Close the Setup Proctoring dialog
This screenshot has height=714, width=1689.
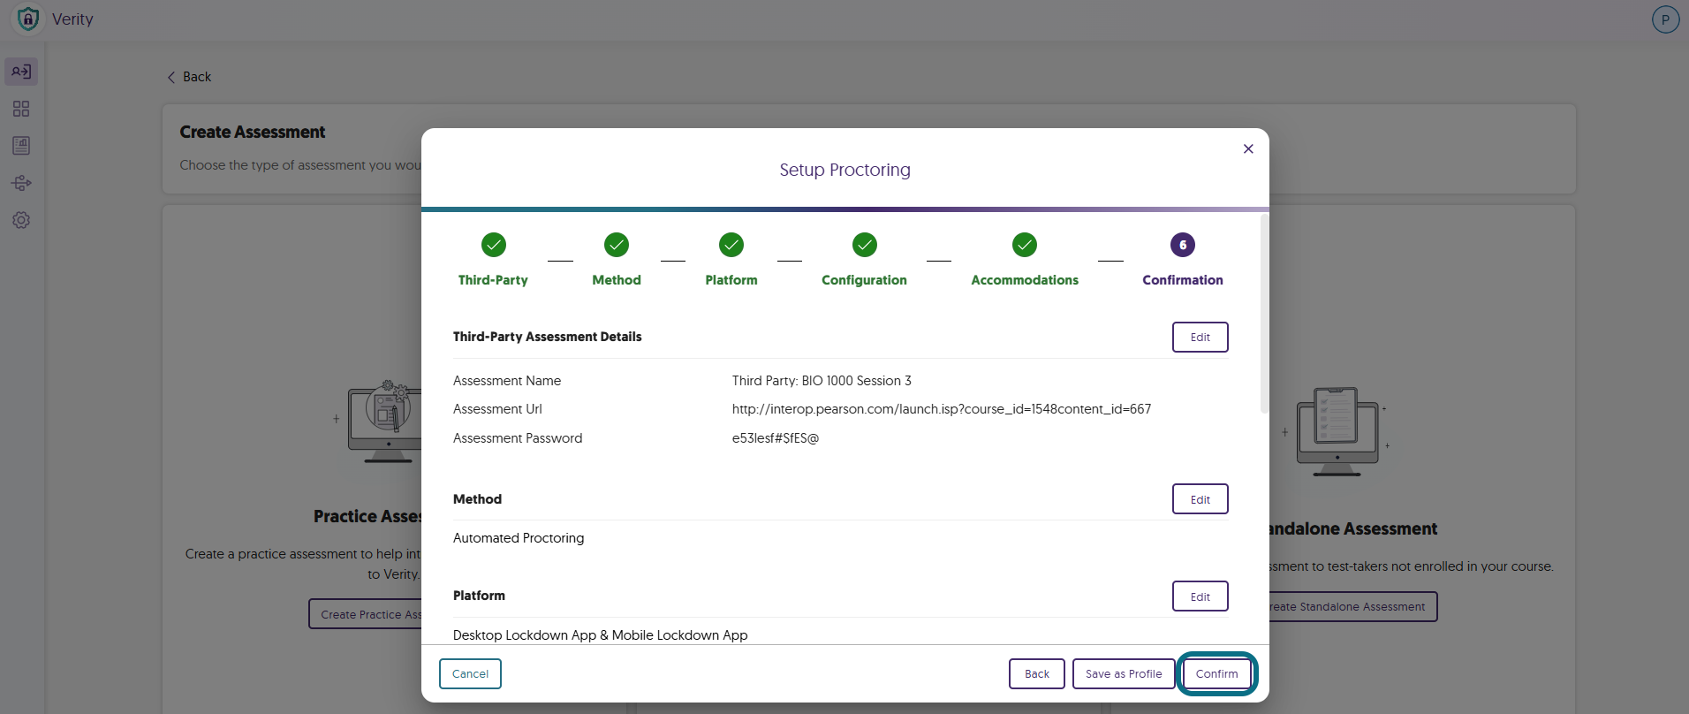(x=1248, y=148)
